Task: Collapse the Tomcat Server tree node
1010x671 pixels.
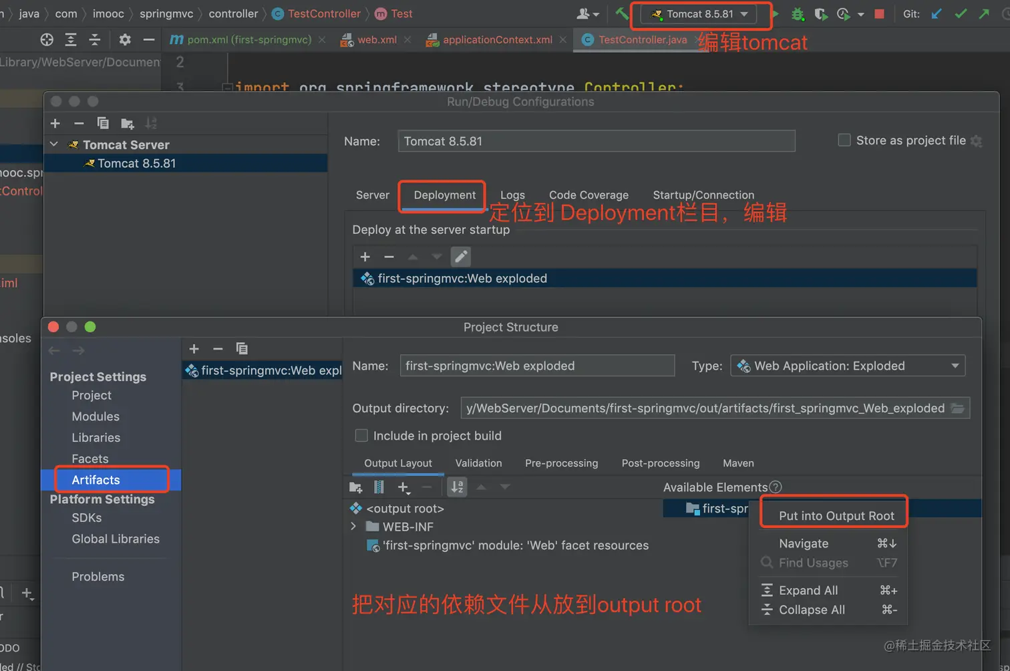Action: tap(54, 144)
